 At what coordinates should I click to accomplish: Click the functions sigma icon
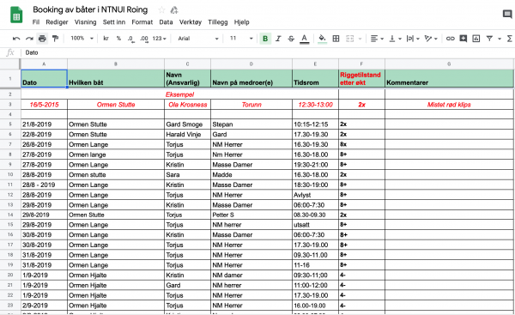pyautogui.click(x=509, y=39)
